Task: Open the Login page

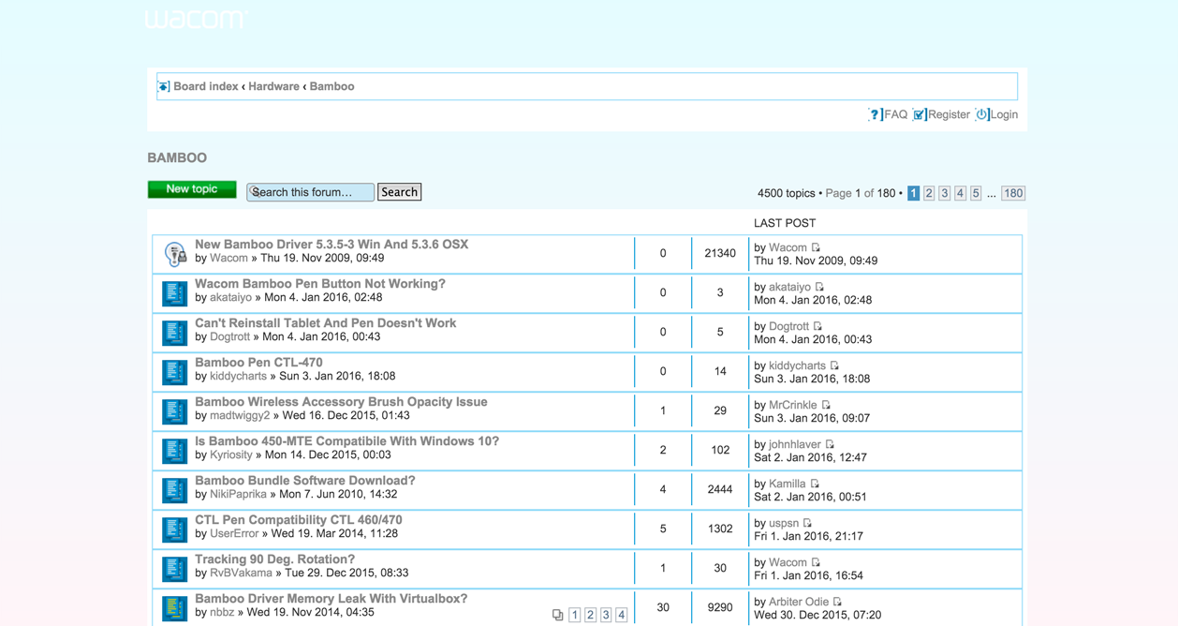Action: pyautogui.click(x=1004, y=114)
